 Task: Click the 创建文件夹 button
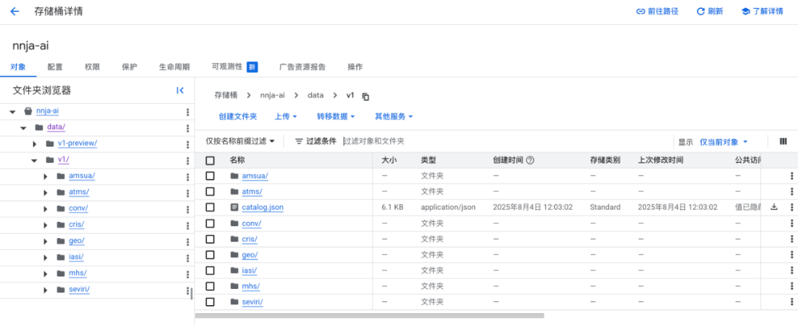click(x=238, y=116)
